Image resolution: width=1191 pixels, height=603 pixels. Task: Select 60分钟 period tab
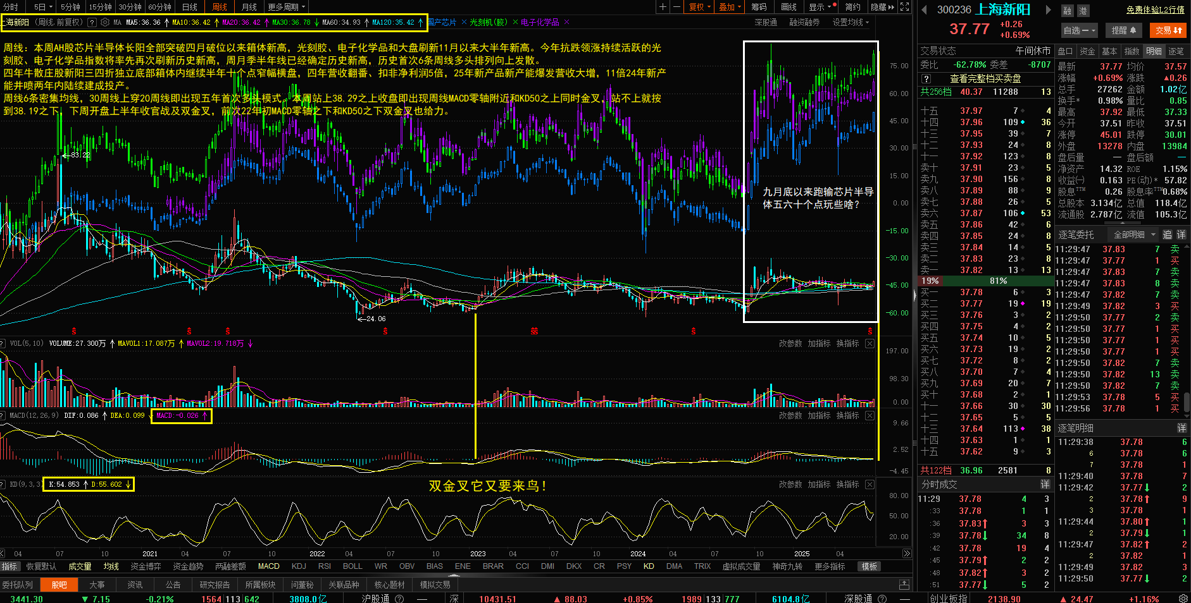[159, 7]
